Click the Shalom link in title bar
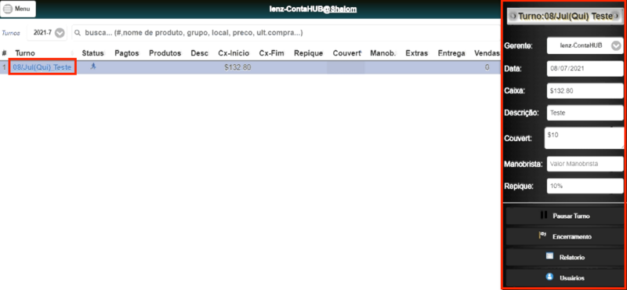 [x=343, y=9]
